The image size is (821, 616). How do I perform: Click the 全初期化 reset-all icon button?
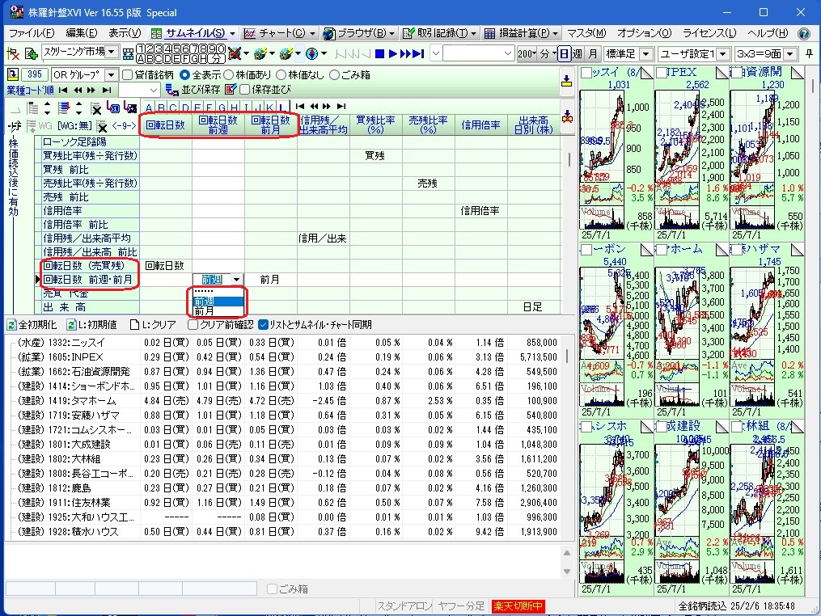pos(32,325)
